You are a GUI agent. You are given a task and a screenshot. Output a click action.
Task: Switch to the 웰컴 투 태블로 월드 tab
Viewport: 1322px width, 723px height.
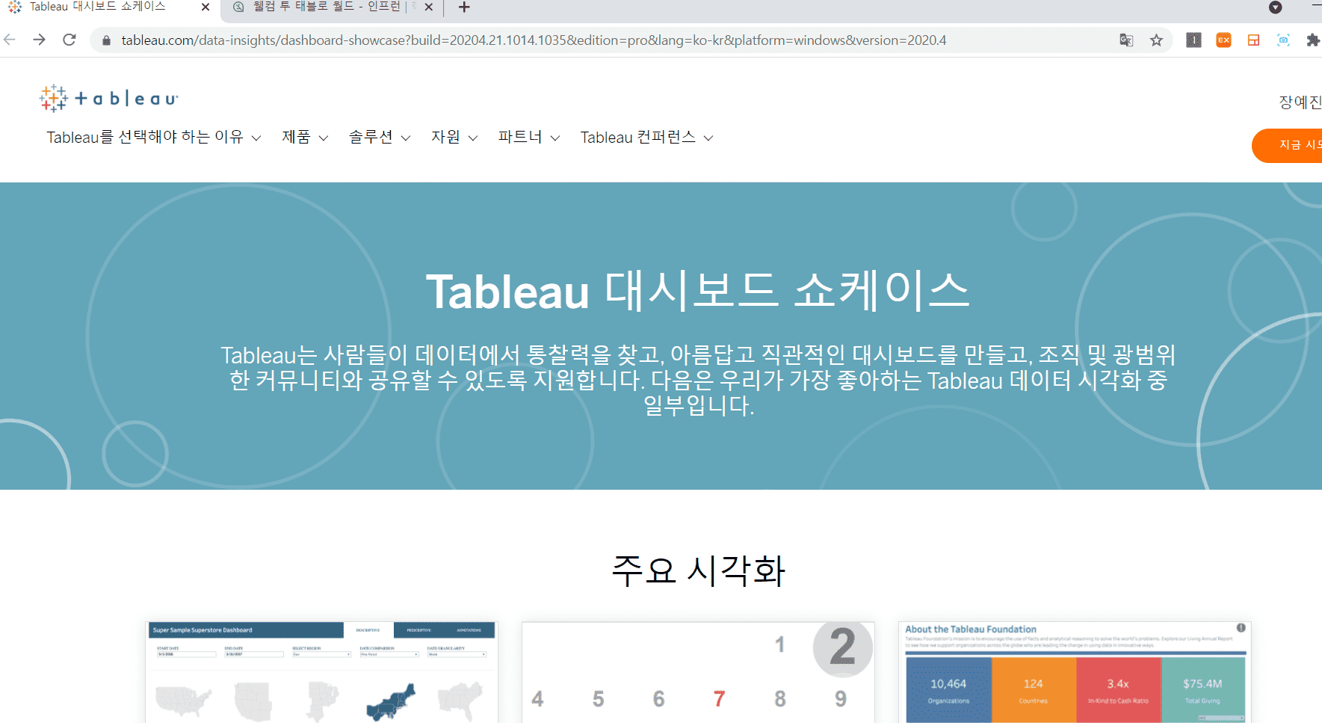pos(333,7)
